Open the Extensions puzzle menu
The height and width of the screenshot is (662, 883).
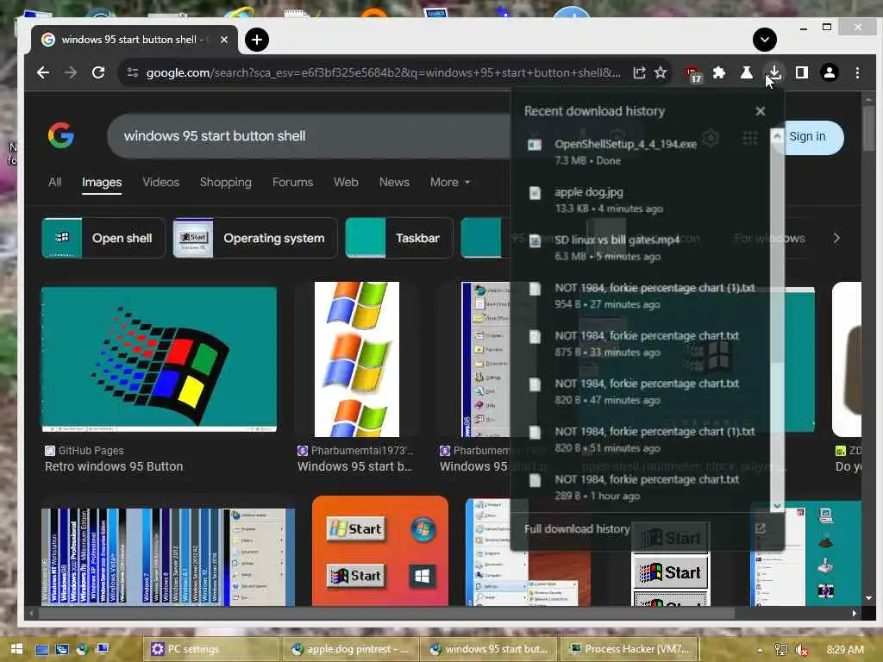click(719, 72)
